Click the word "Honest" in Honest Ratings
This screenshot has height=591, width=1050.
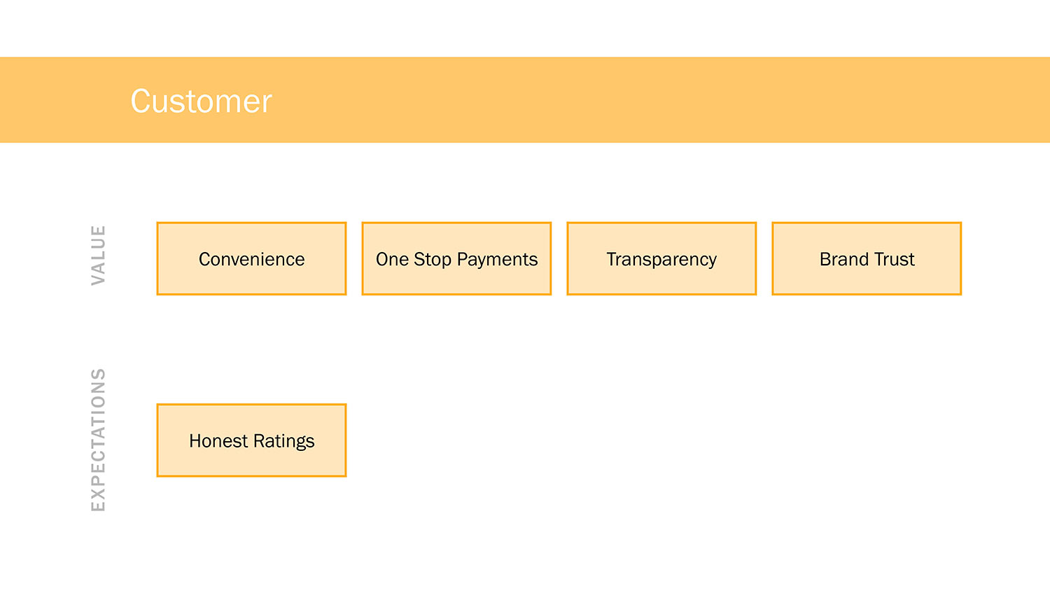(x=218, y=441)
